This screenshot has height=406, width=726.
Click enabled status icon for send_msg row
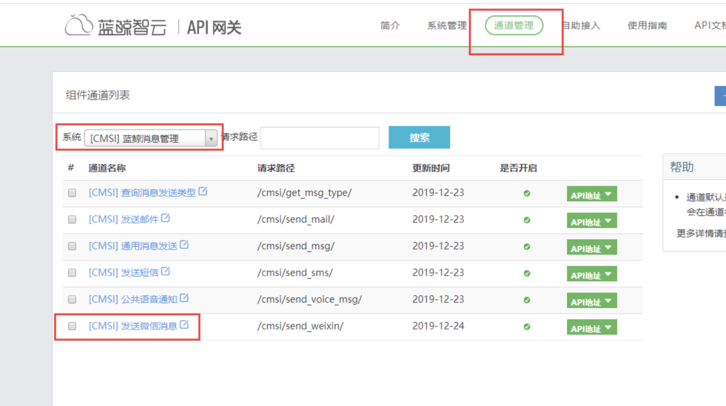point(527,247)
